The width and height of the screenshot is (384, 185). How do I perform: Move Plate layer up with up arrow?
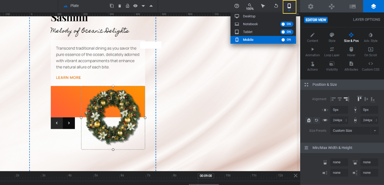[x=151, y=6]
